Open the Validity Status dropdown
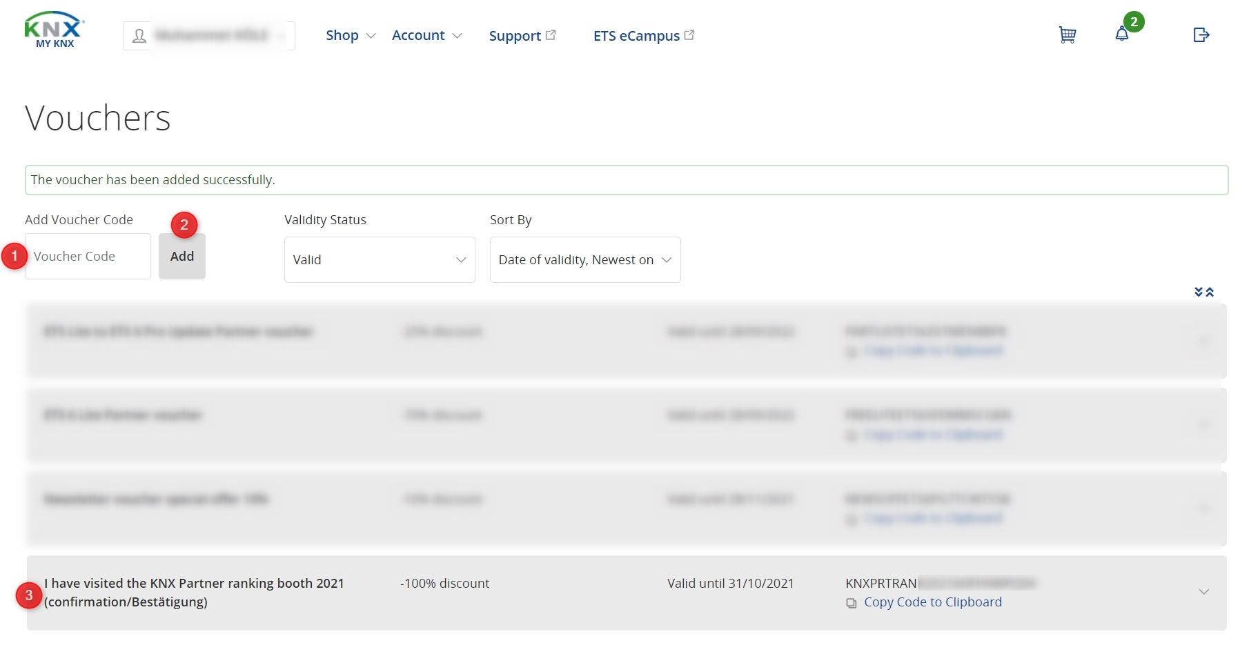The width and height of the screenshot is (1249, 654). point(380,259)
